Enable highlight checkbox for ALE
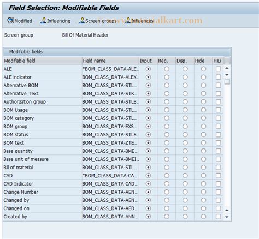The image size is (259, 239). pyautogui.click(x=218, y=69)
